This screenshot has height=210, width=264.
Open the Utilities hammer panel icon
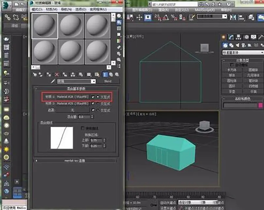coord(261,37)
